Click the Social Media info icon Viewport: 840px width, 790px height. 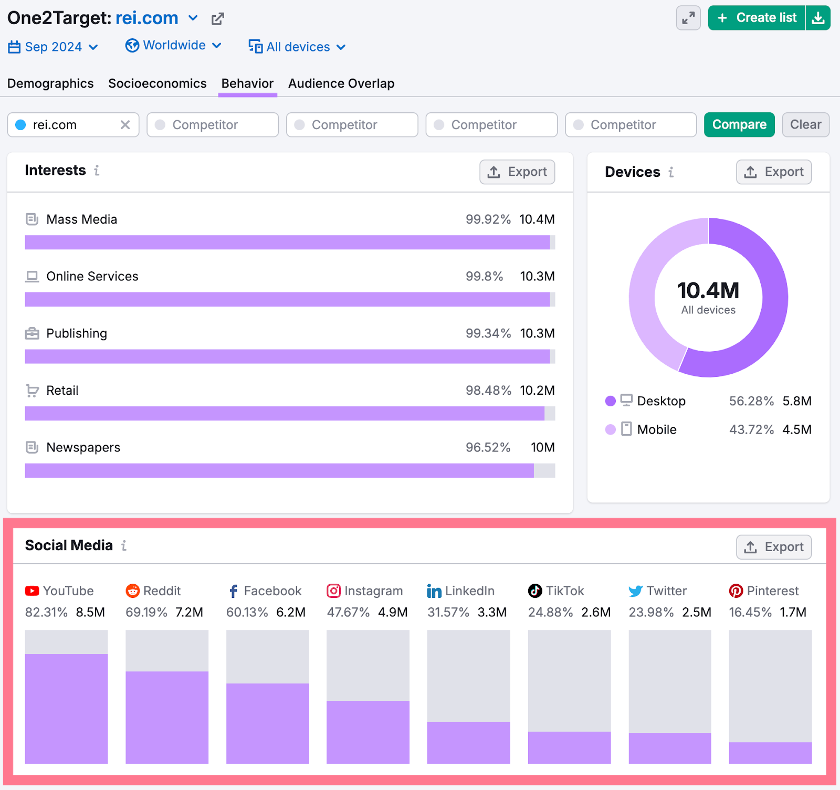click(x=124, y=545)
